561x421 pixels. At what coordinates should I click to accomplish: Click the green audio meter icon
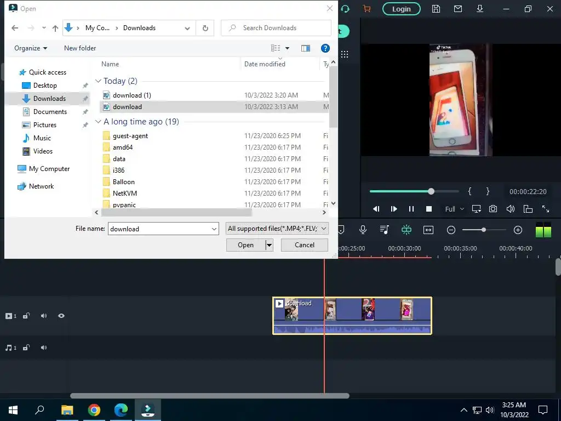(543, 230)
